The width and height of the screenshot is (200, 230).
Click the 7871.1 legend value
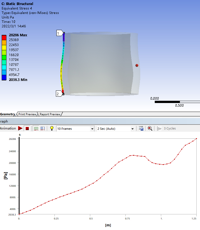point(14,70)
